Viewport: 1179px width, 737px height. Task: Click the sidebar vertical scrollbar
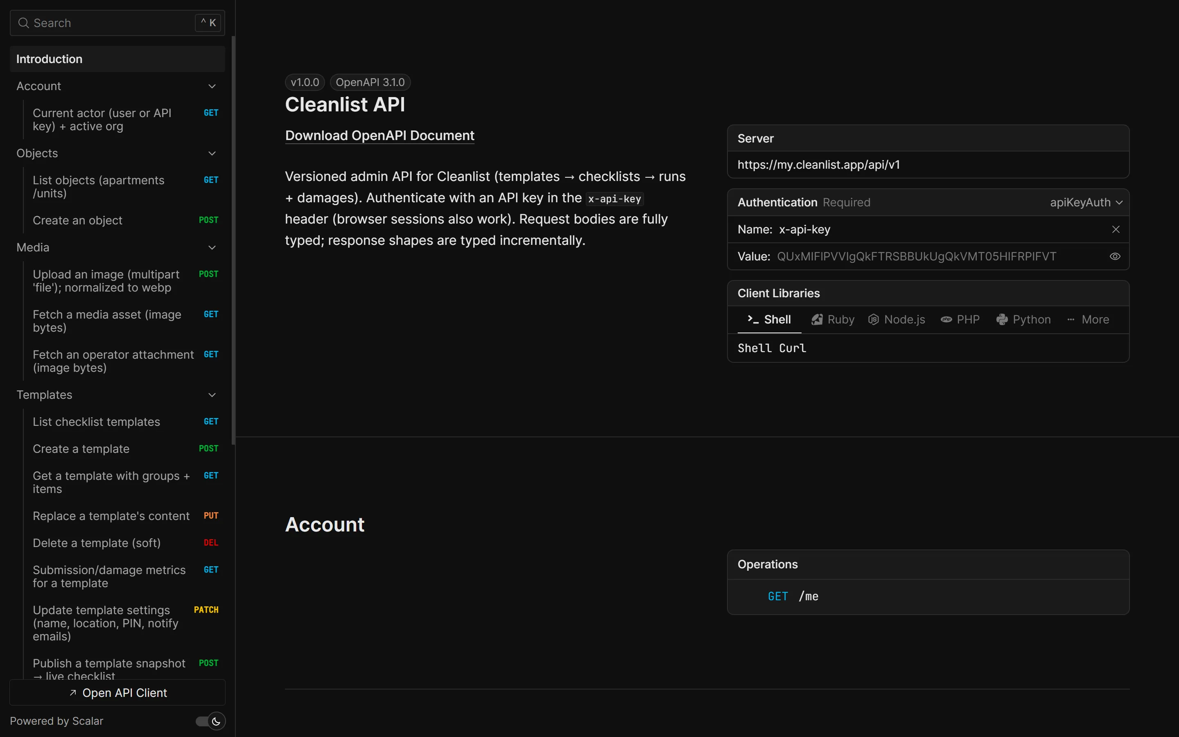[233, 240]
